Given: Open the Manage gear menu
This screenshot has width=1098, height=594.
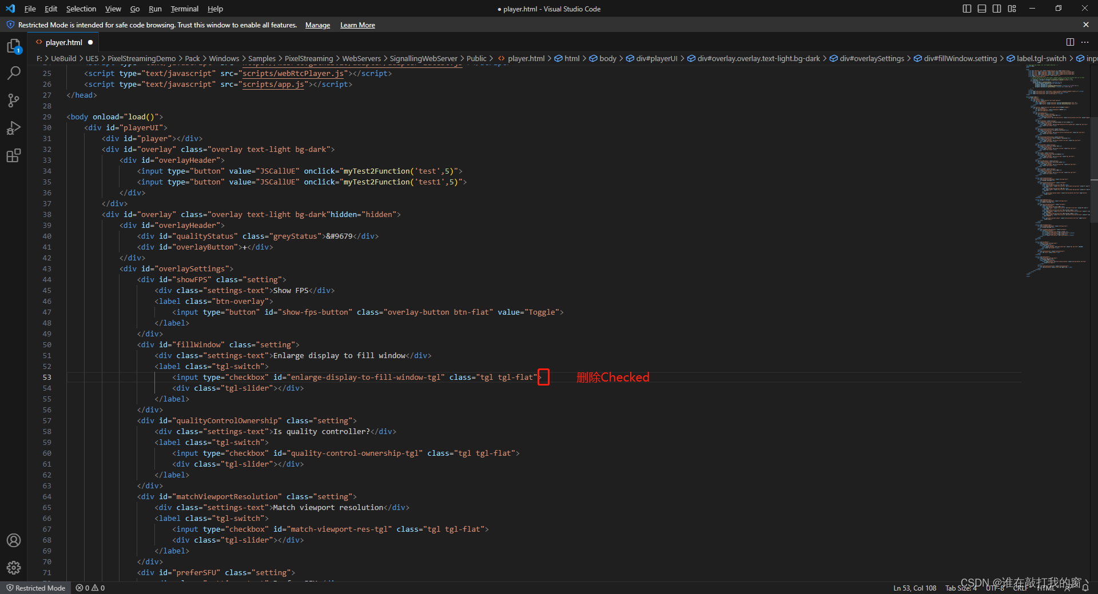Looking at the screenshot, I should tap(14, 568).
